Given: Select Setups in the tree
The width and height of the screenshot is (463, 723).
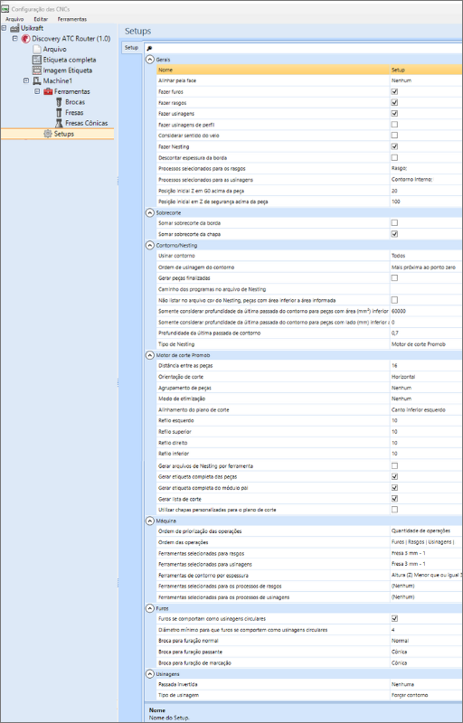Looking at the screenshot, I should [63, 134].
